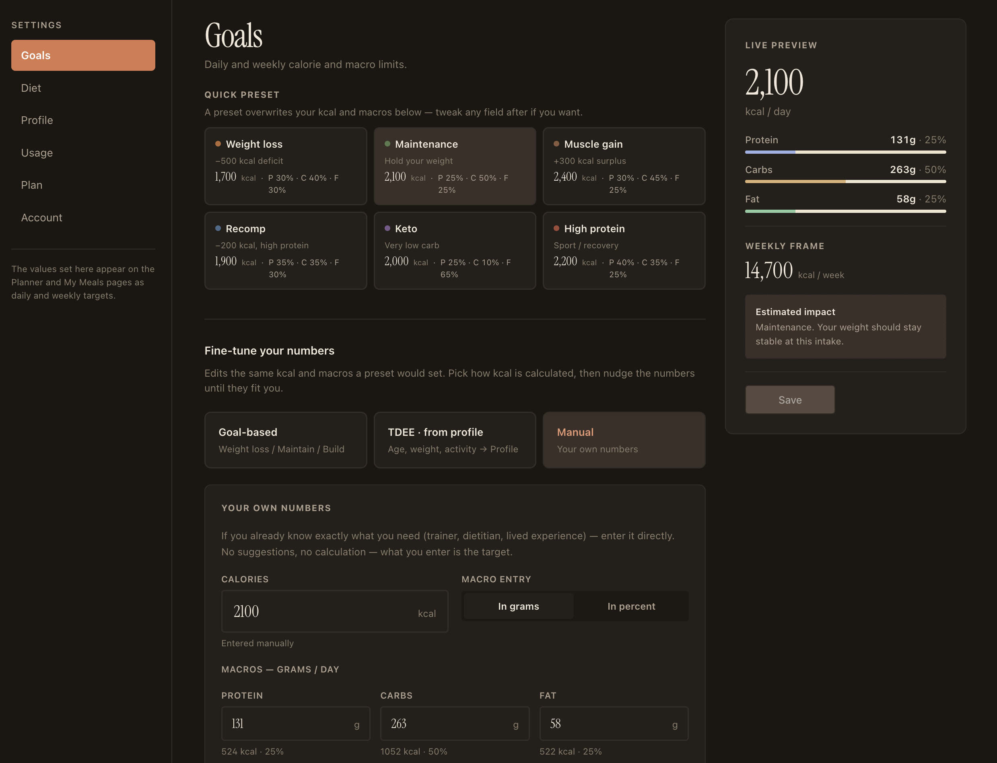Click the "131g" protein preview value
The image size is (997, 763).
[x=902, y=140]
